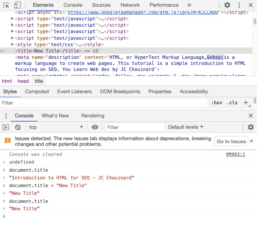Show the console sidebar icon
The height and width of the screenshot is (228, 257).
coord(6,127)
